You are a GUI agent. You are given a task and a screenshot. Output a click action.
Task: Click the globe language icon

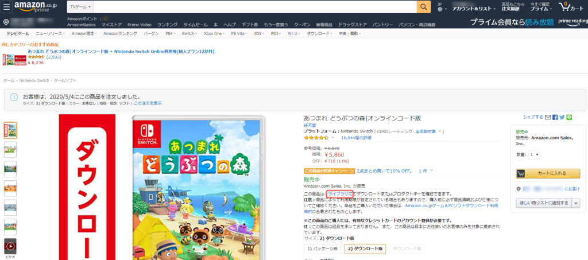pyautogui.click(x=440, y=9)
